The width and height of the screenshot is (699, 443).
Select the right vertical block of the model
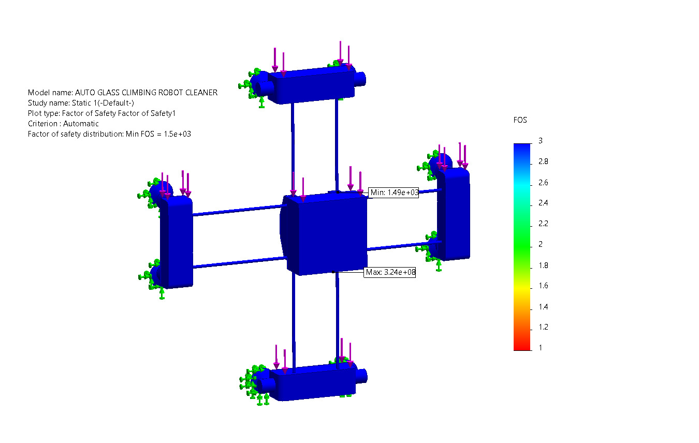[x=454, y=214]
